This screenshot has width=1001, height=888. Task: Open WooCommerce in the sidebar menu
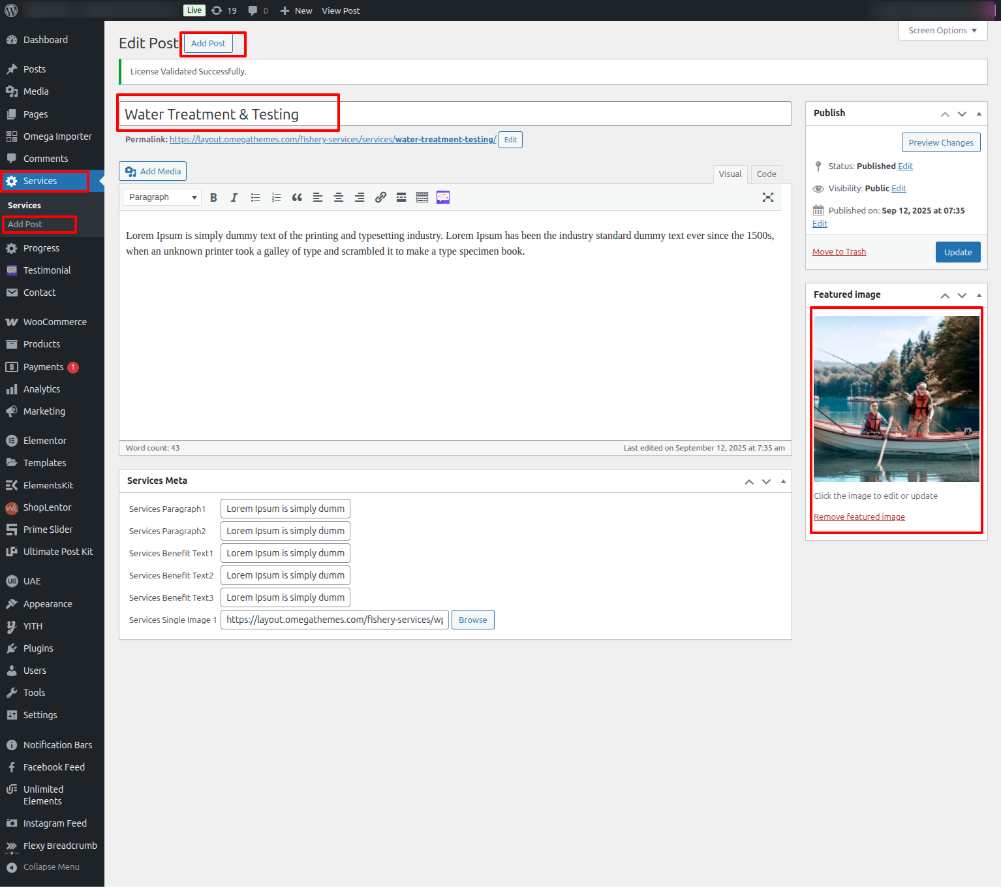(x=55, y=322)
